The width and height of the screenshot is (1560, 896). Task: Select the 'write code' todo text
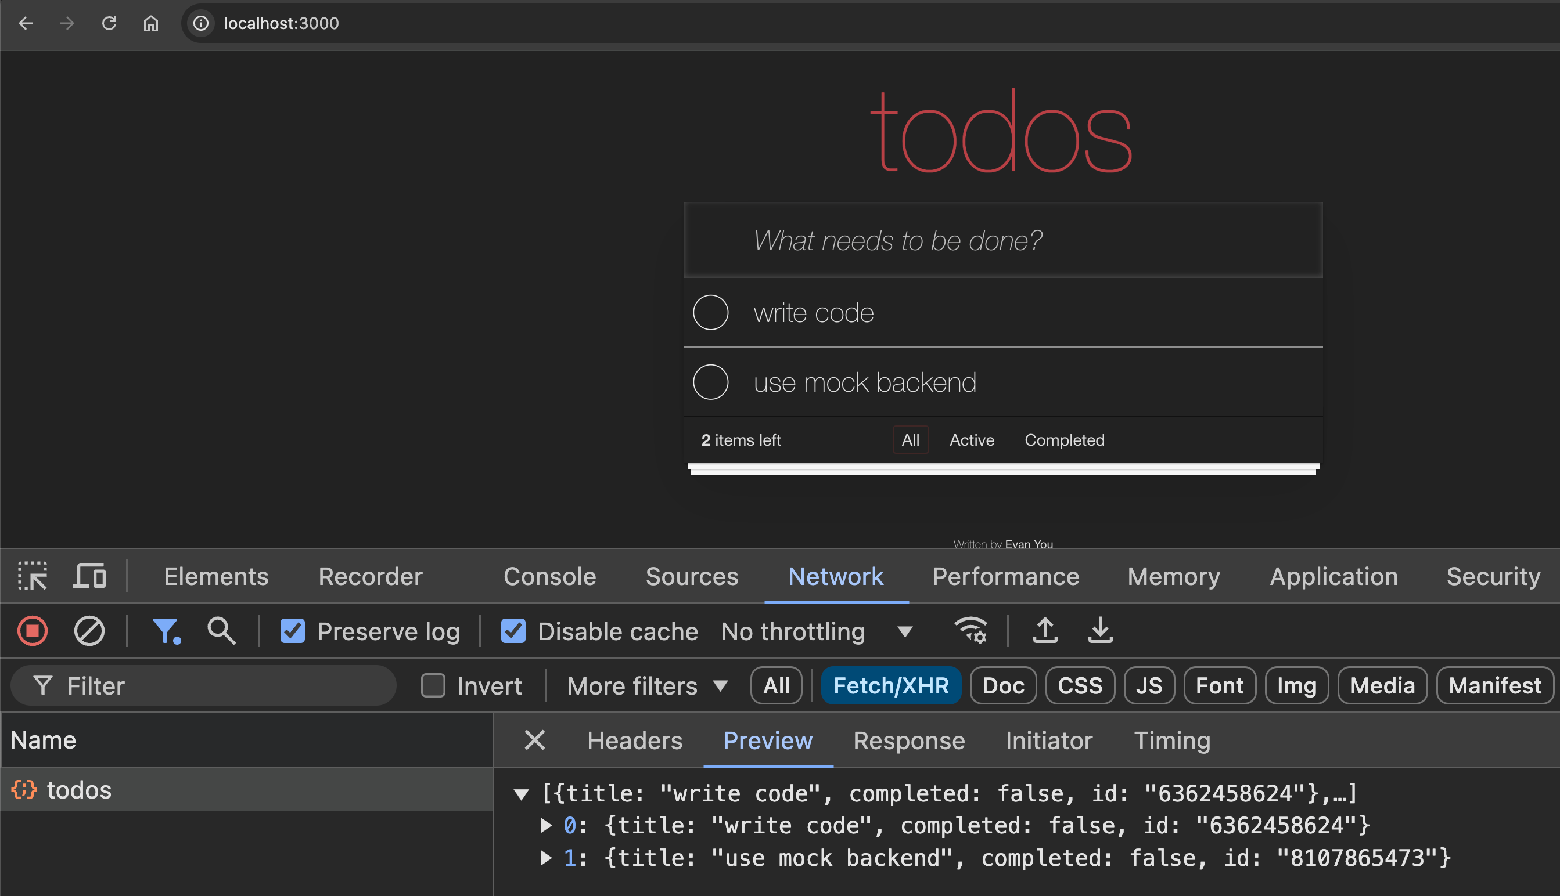813,313
